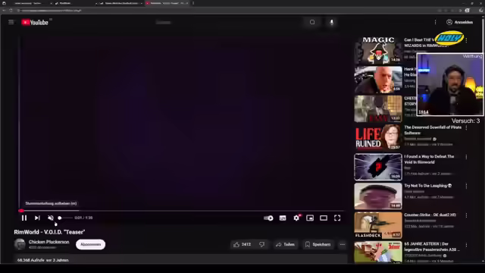This screenshot has width=485, height=273.
Task: Click the search magnifier button
Action: [312, 22]
